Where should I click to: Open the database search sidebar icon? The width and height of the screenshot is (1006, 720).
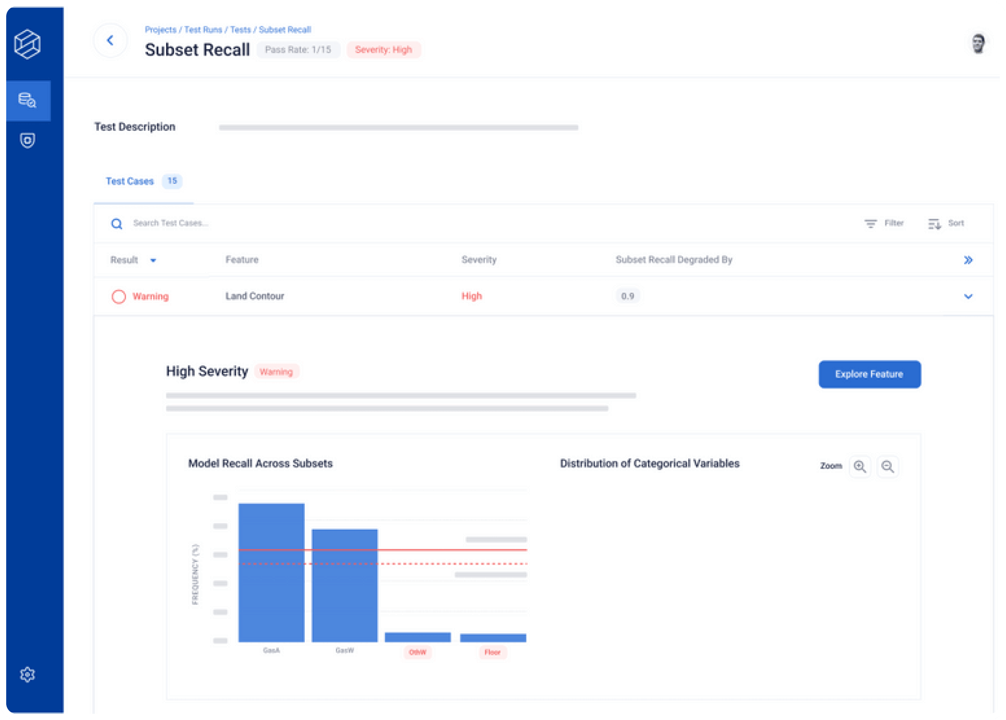27,100
